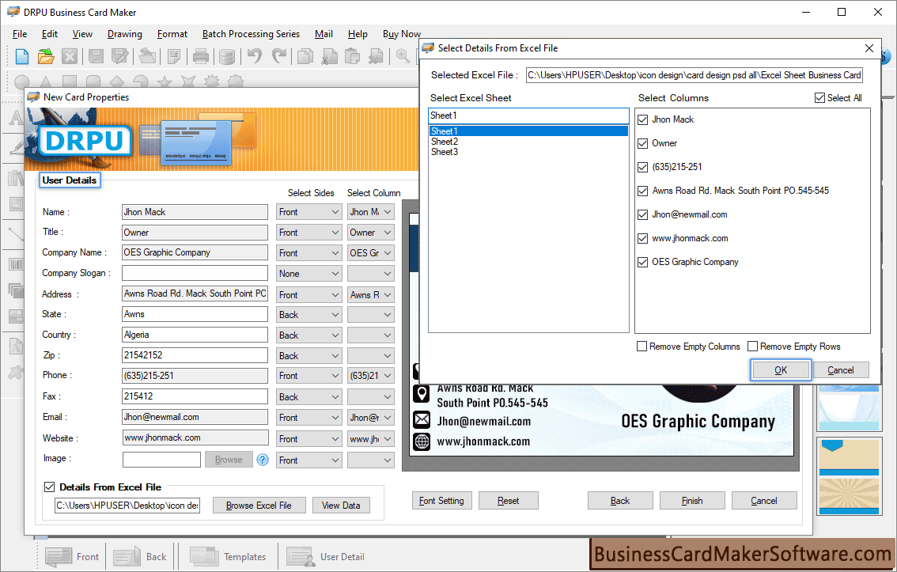Click the Undo arrow icon
897x572 pixels.
[x=255, y=56]
